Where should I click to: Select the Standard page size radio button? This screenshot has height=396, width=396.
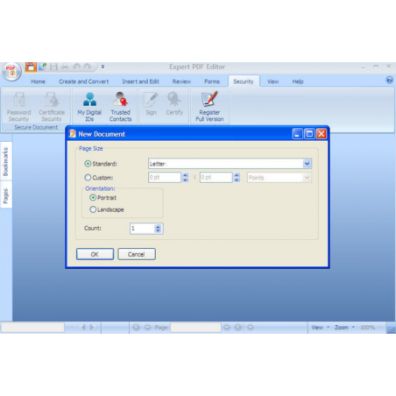coord(88,164)
